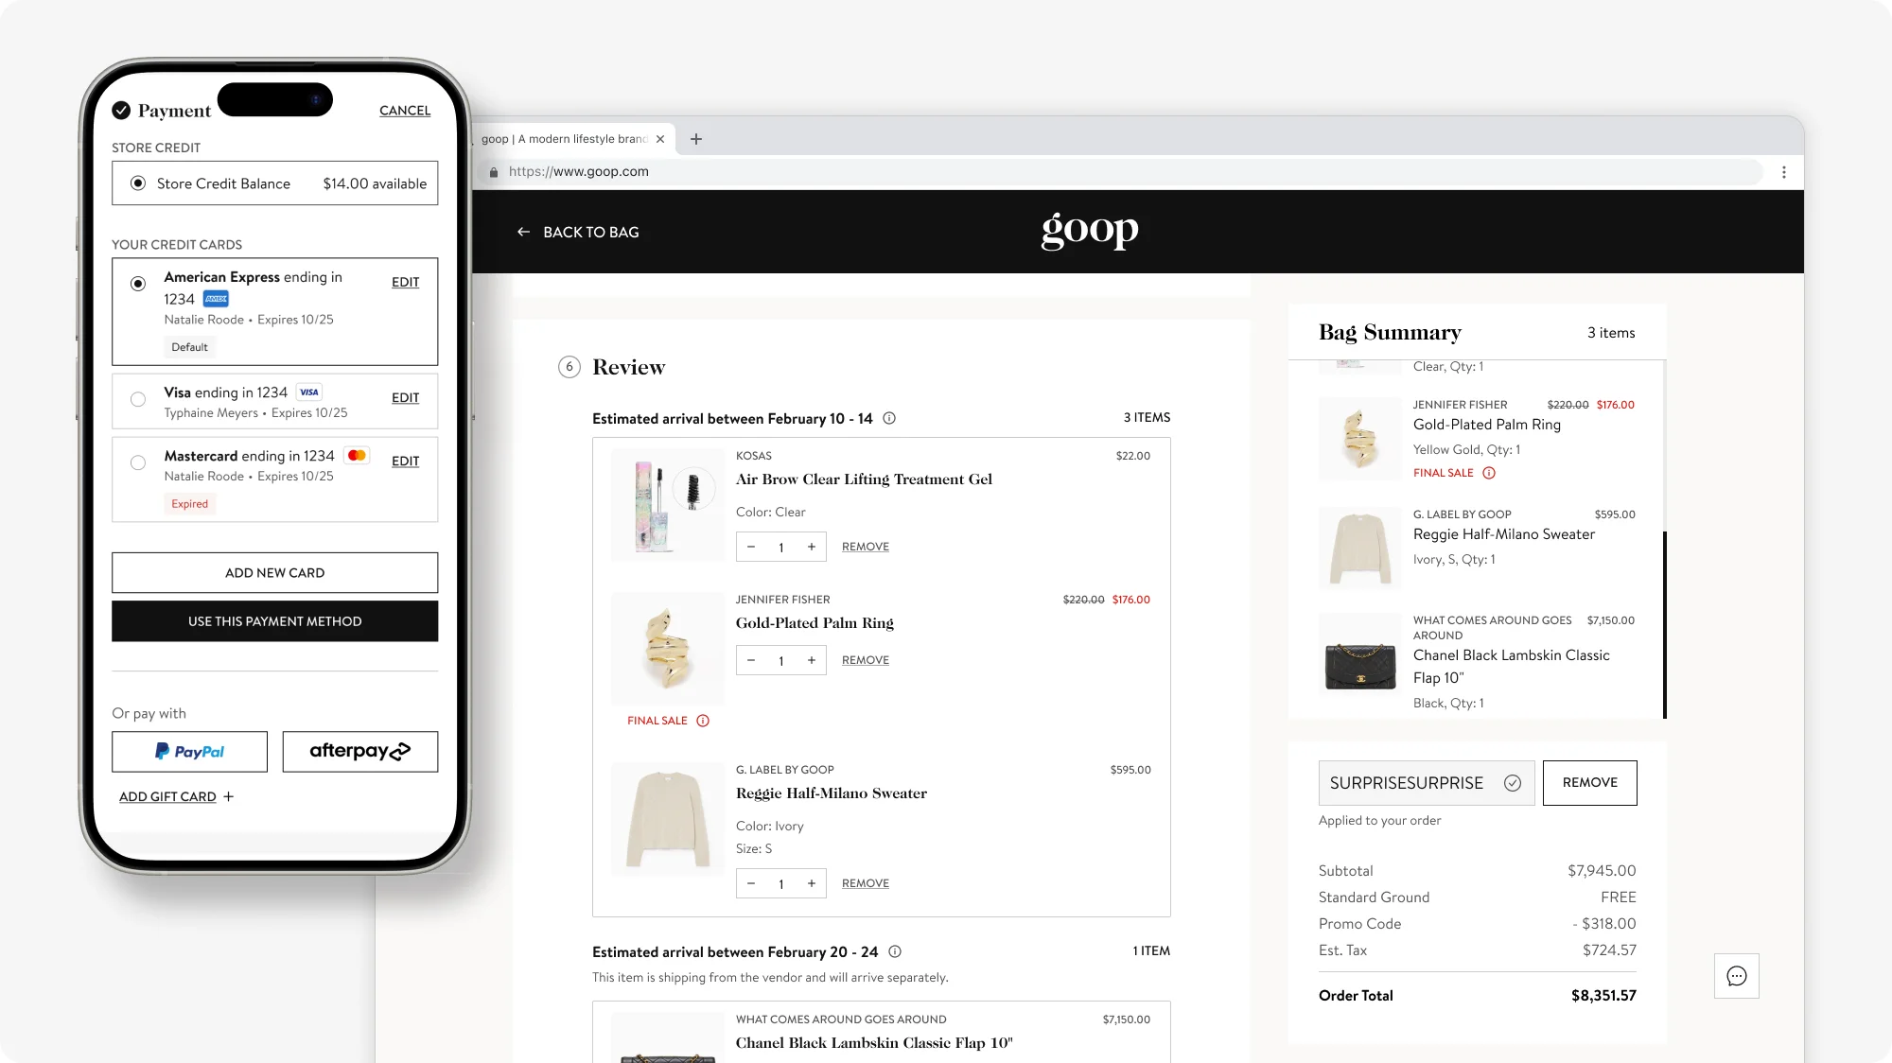
Task: Click ADD GIFT CARD plus link
Action: pos(174,796)
